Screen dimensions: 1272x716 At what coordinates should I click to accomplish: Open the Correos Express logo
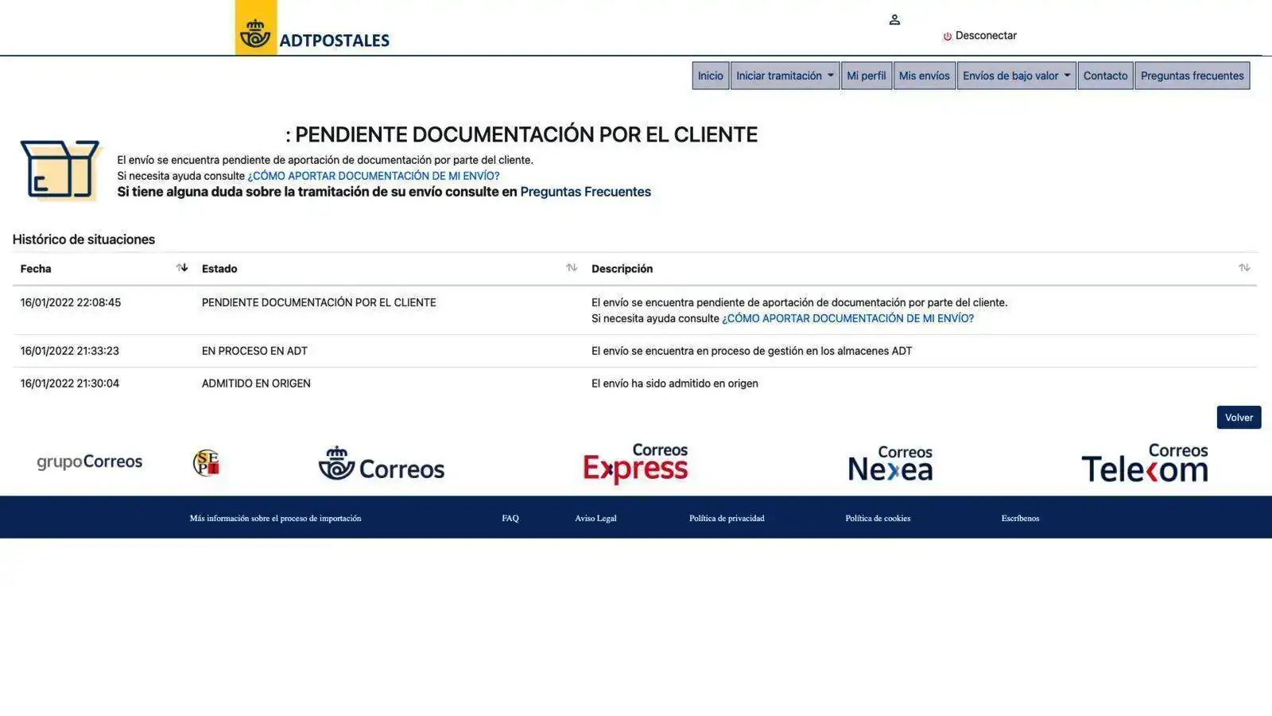(x=635, y=463)
